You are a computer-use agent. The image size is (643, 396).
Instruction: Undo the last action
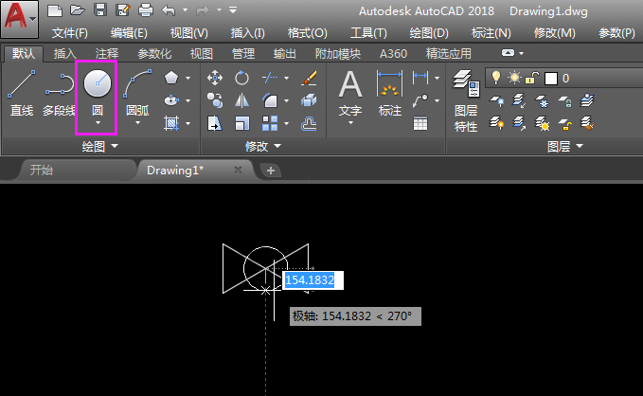(x=169, y=10)
